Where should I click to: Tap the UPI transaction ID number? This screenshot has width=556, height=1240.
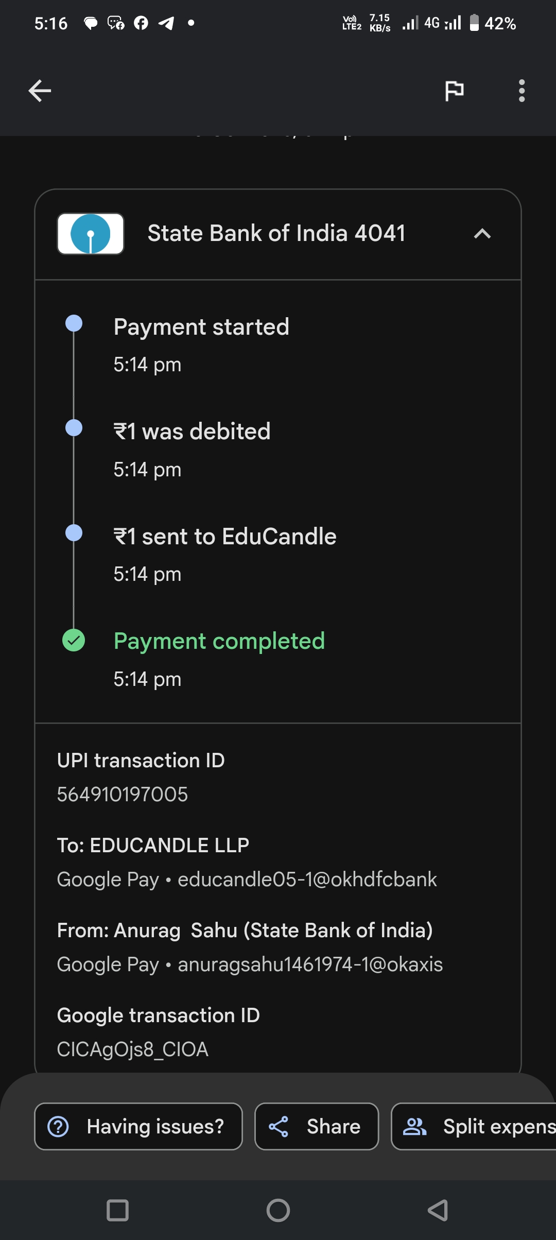pos(123,795)
